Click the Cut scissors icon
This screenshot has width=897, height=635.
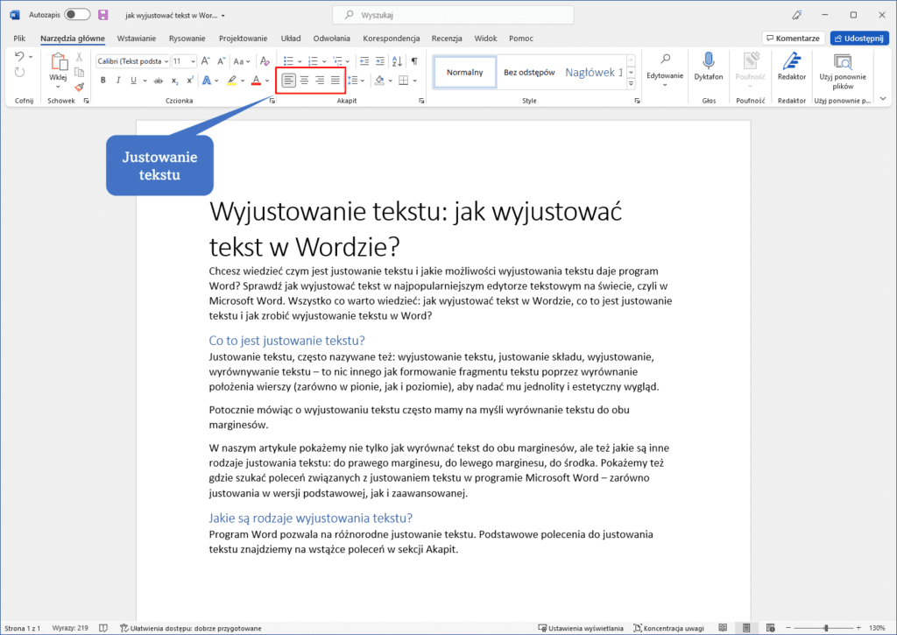coord(79,57)
